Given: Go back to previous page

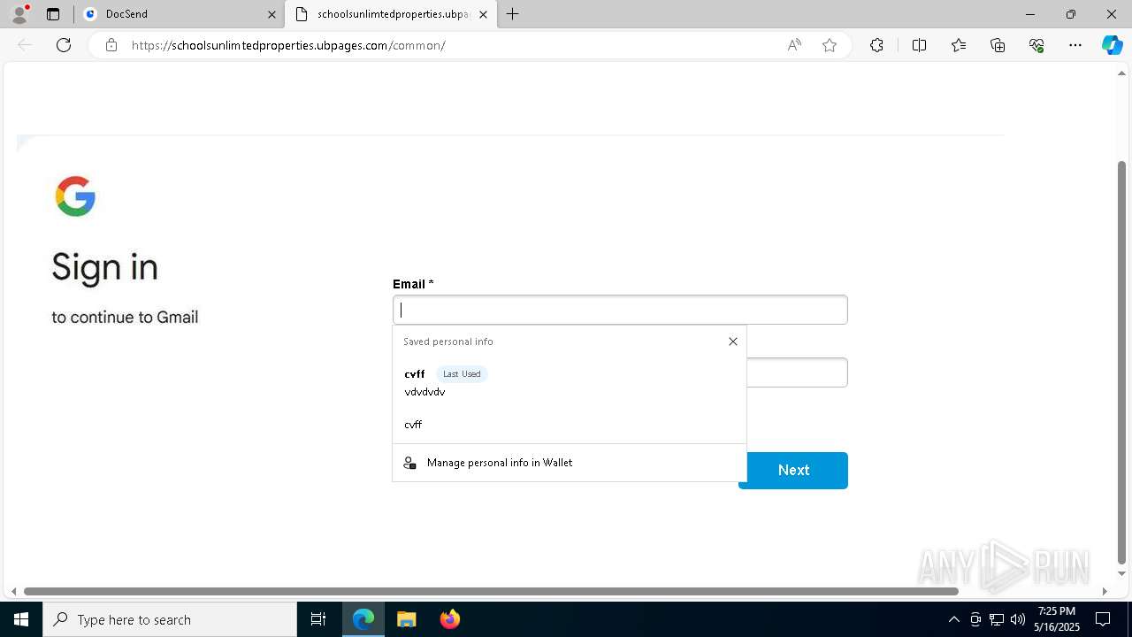Looking at the screenshot, I should pyautogui.click(x=25, y=45).
